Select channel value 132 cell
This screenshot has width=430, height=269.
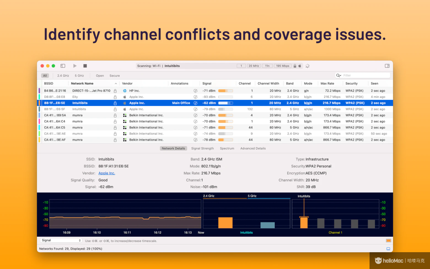point(250,109)
